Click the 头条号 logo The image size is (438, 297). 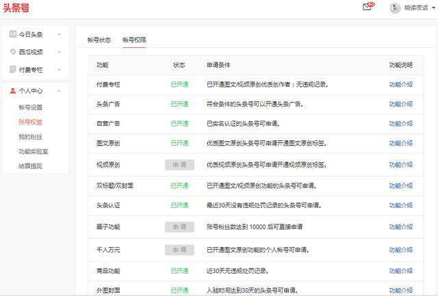point(16,8)
